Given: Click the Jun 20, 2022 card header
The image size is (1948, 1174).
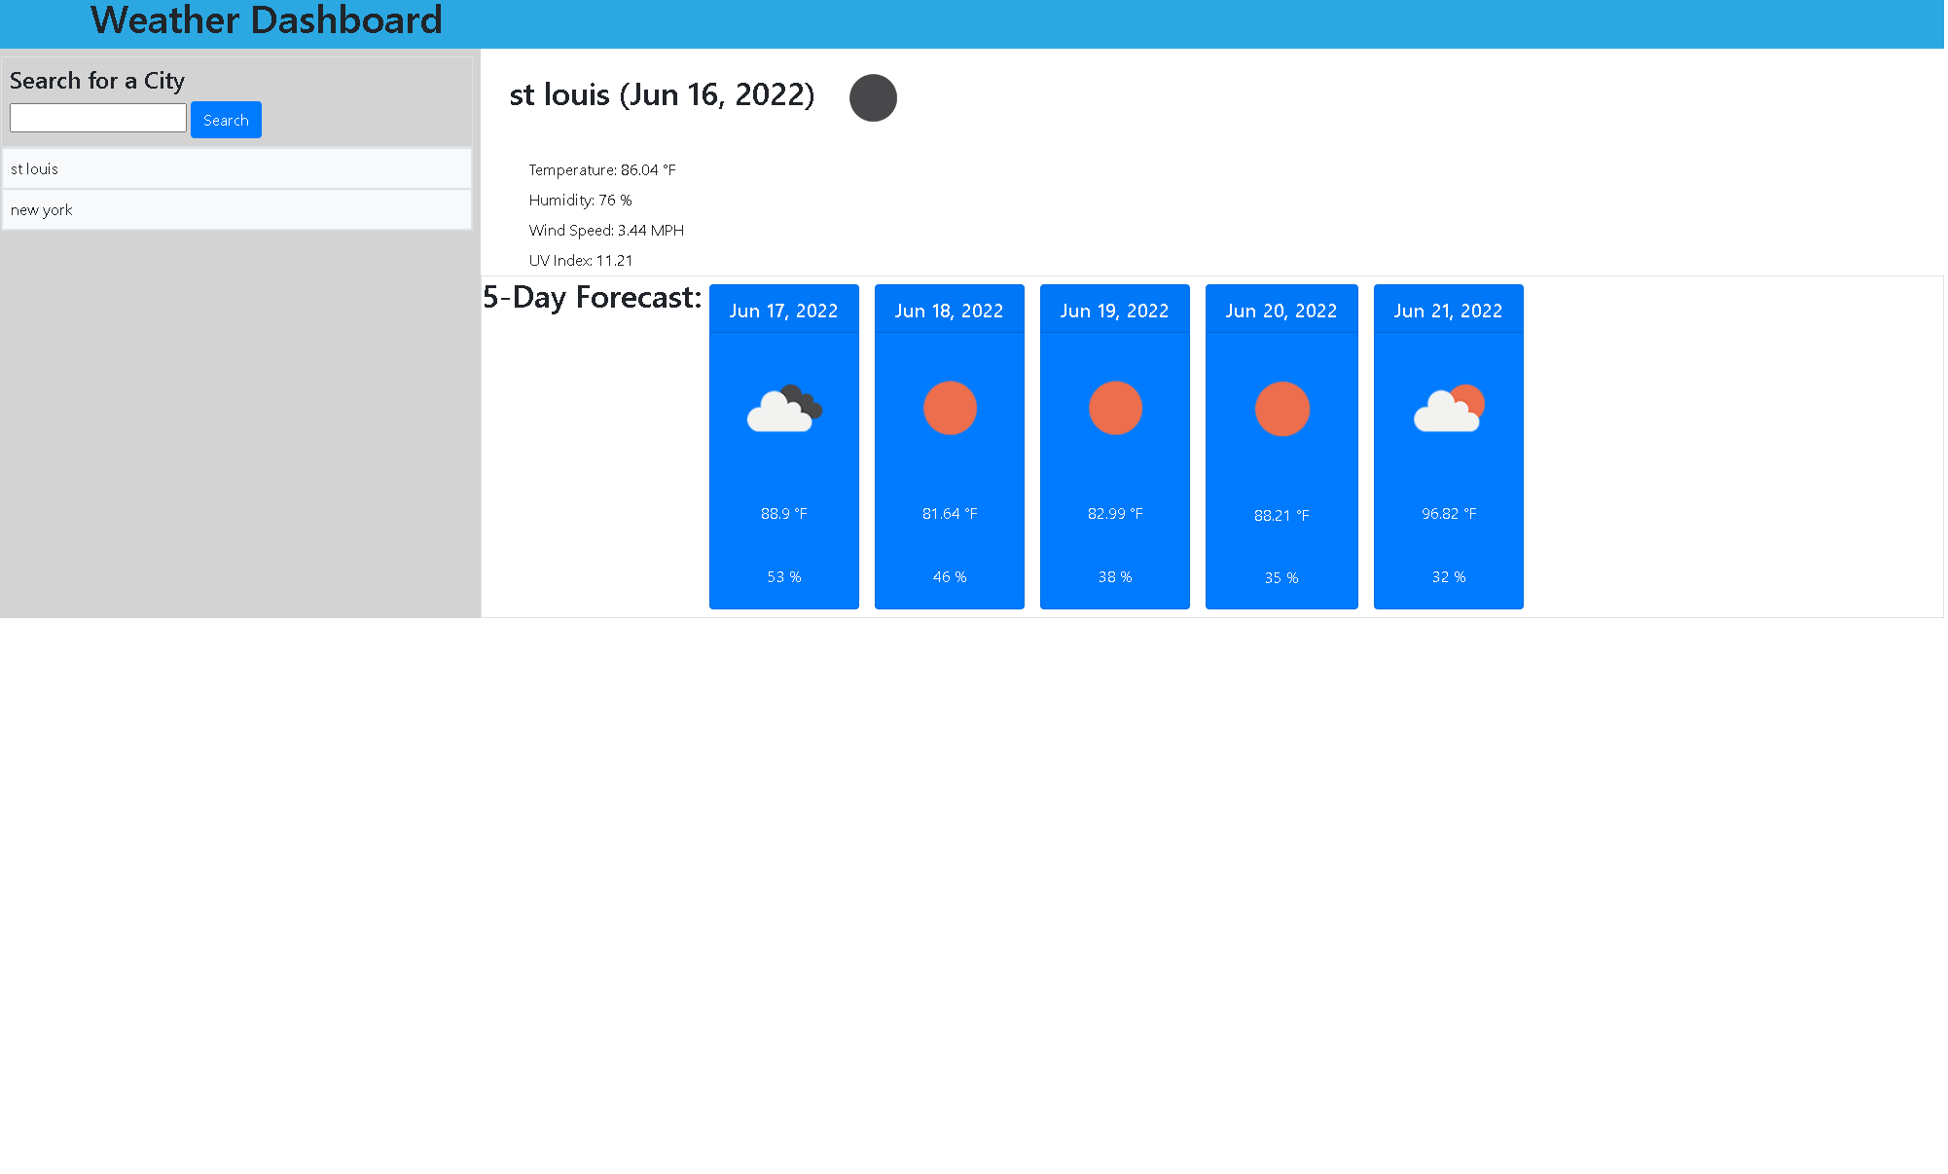Looking at the screenshot, I should pos(1281,311).
